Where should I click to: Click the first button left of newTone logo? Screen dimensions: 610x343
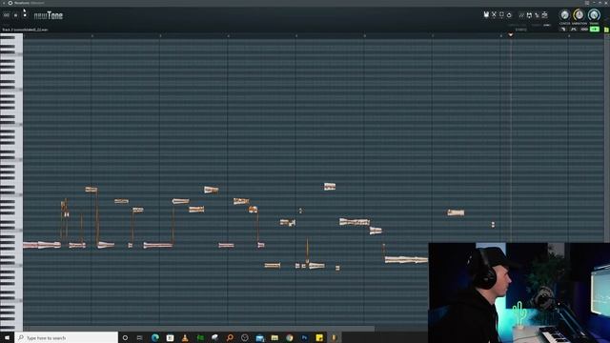[x=7, y=15]
